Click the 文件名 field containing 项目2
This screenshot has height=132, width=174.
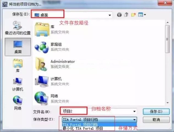[x=98, y=111]
